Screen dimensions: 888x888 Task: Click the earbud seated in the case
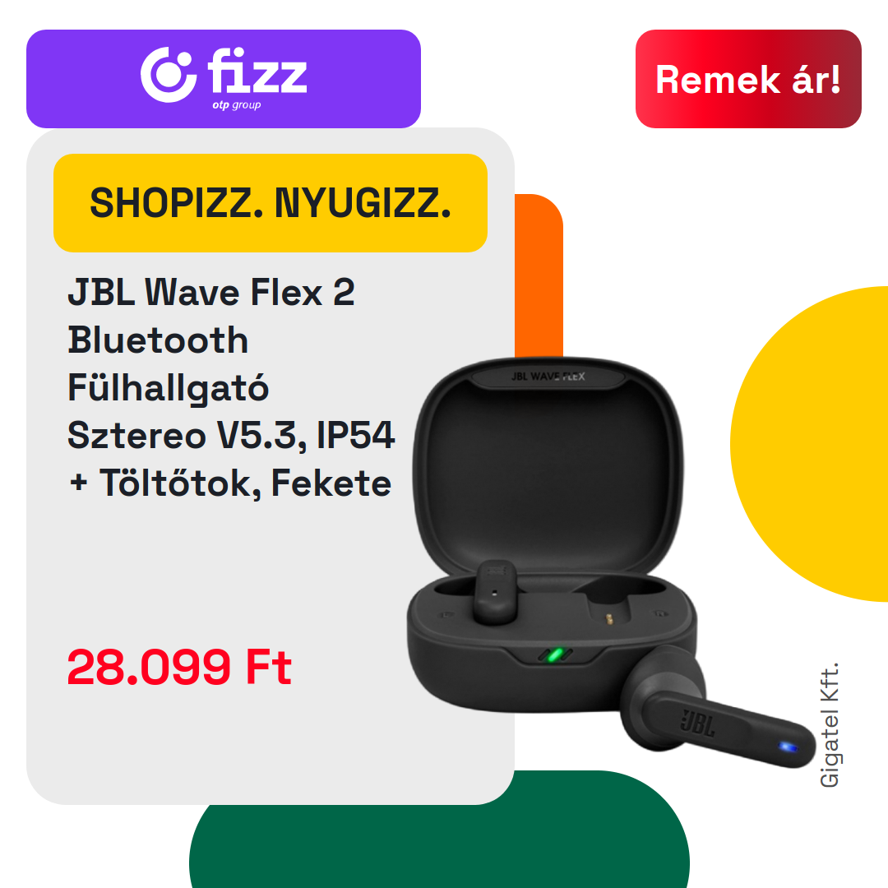tap(494, 592)
